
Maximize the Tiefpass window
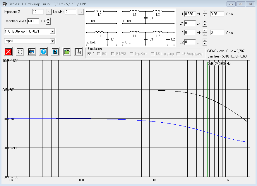(241, 4)
